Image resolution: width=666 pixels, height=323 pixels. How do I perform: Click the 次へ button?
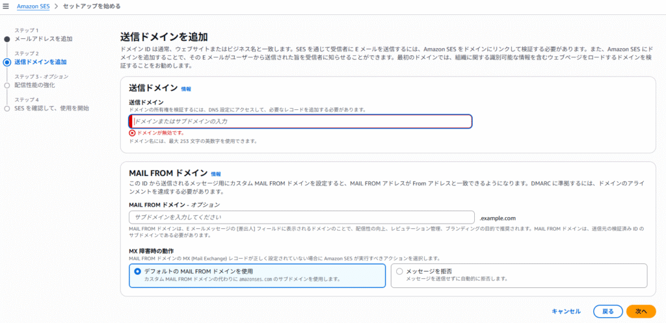pyautogui.click(x=641, y=311)
